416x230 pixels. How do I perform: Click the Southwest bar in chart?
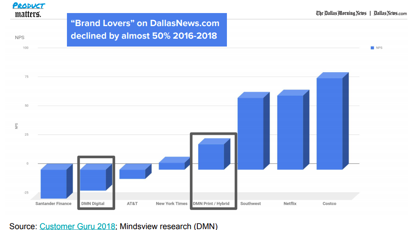(253, 131)
